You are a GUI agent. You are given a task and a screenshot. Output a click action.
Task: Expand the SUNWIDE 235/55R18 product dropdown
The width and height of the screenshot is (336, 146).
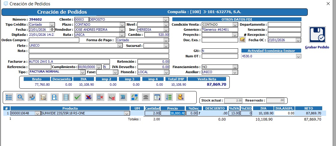[x=127, y=113]
